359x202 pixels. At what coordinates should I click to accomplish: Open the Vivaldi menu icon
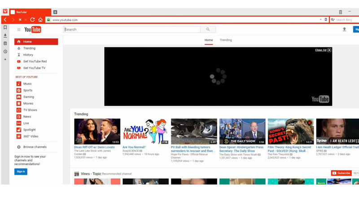[x=5, y=11]
